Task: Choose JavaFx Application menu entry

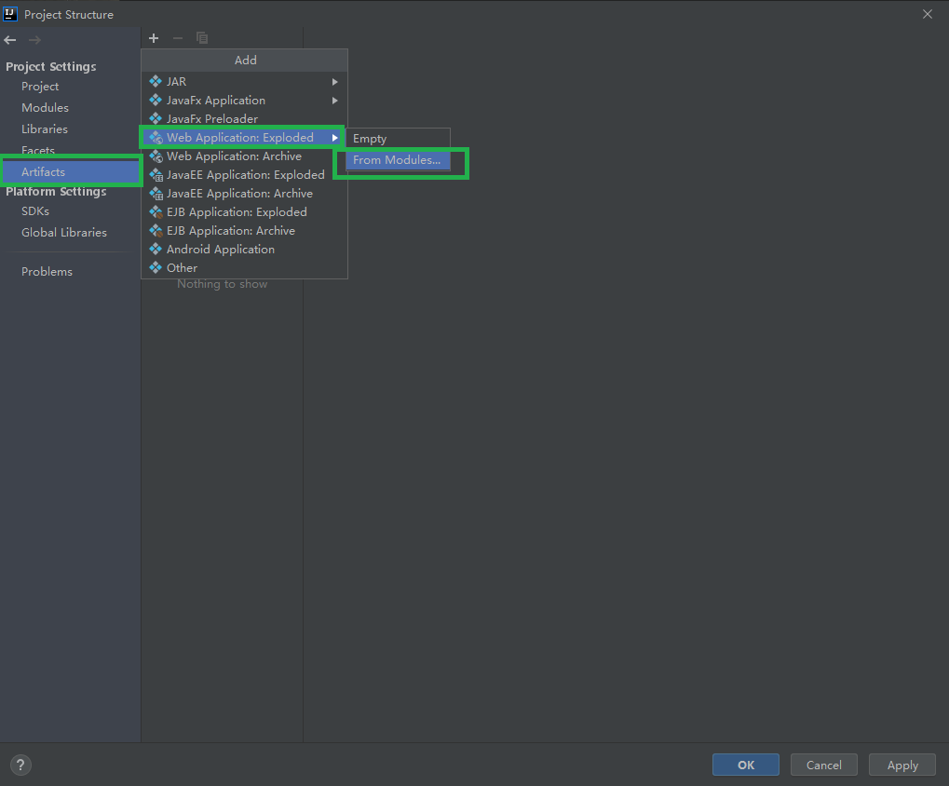Action: [x=245, y=100]
